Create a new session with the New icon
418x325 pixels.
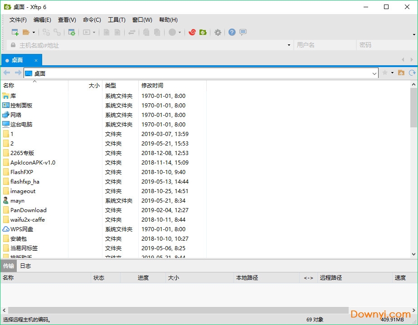(x=15, y=32)
